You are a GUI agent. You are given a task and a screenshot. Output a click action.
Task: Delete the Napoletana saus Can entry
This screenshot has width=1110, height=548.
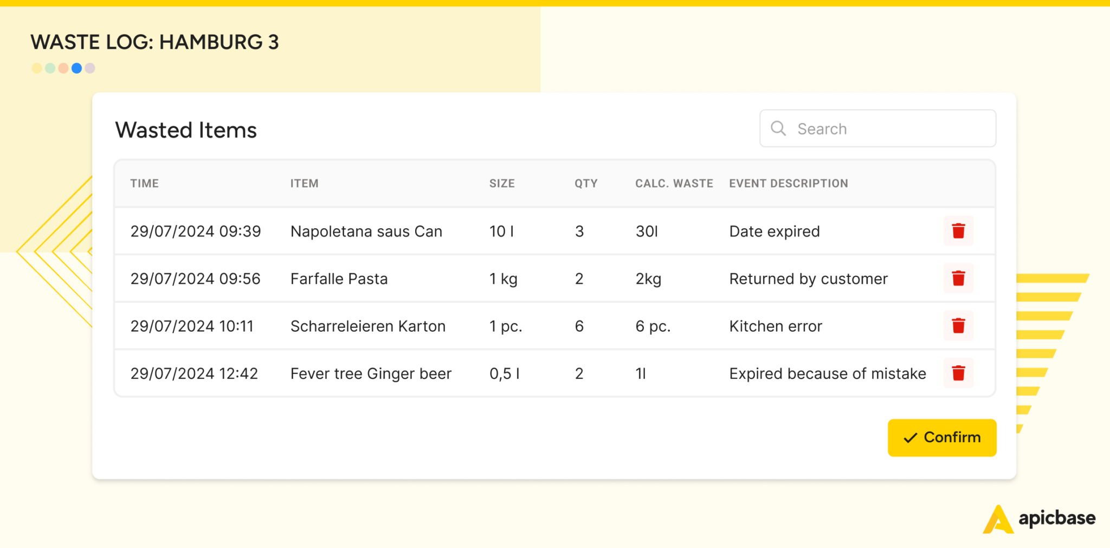958,231
